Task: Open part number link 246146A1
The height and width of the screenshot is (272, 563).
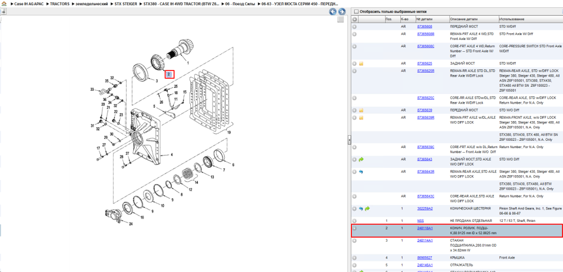Action: [x=425, y=265]
